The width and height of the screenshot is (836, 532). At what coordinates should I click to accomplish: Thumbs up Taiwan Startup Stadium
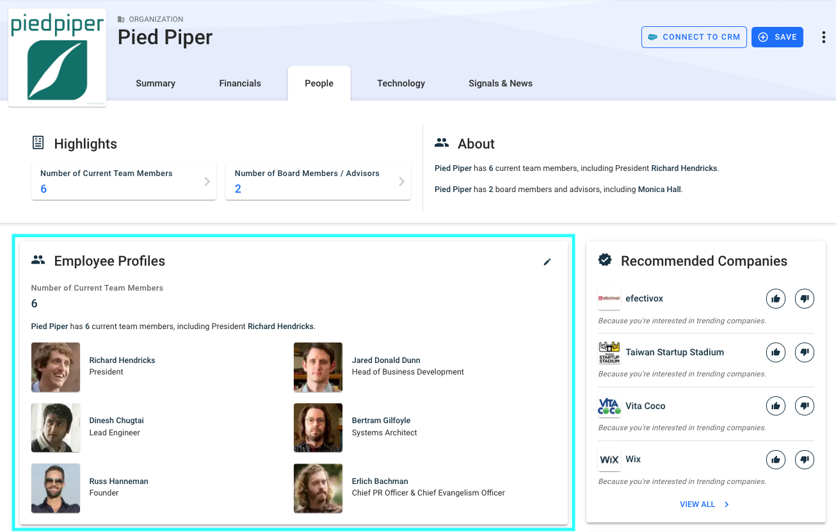click(776, 352)
